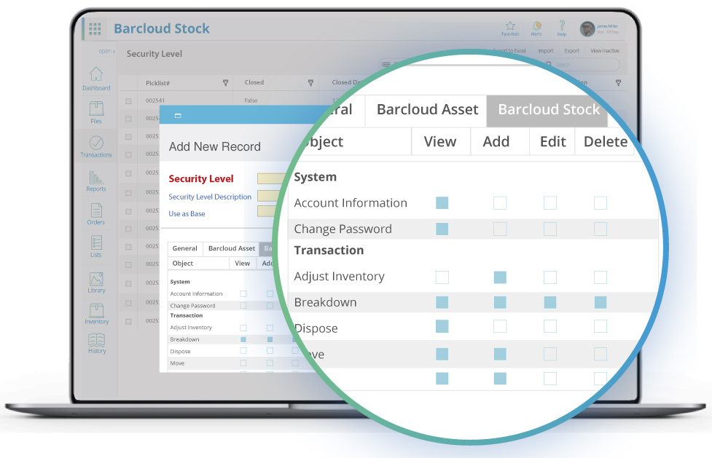
Task: Select Lists in the sidebar
Action: [96, 247]
